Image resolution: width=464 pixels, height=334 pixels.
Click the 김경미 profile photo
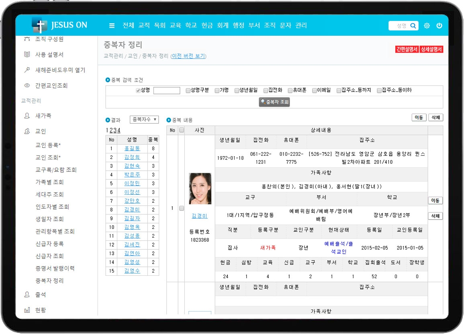pyautogui.click(x=200, y=189)
